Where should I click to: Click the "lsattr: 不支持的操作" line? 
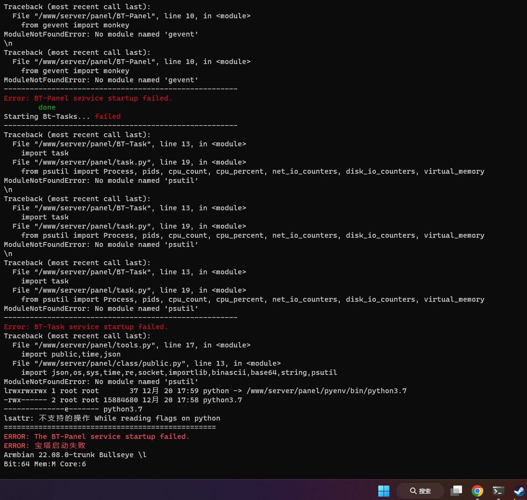click(x=112, y=418)
